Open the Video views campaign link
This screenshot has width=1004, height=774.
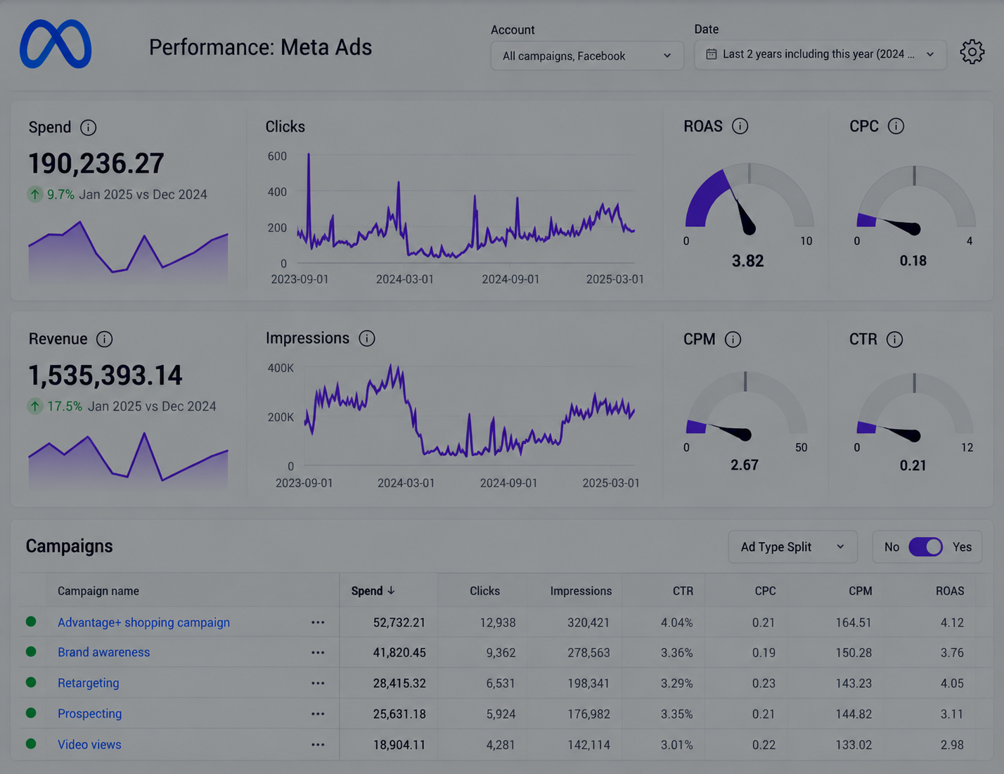click(x=89, y=744)
